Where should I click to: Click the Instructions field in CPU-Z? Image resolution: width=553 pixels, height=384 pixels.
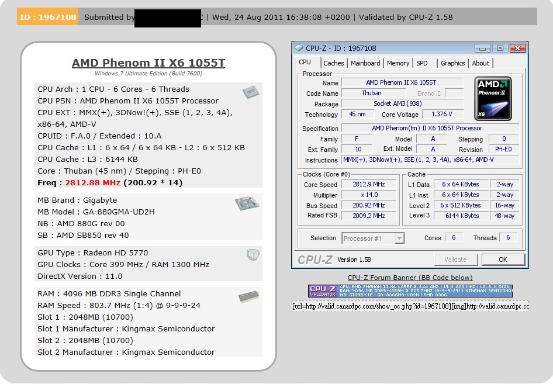[x=430, y=160]
